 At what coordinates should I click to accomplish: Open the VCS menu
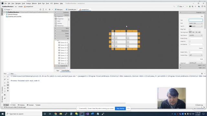[x=51, y=4]
